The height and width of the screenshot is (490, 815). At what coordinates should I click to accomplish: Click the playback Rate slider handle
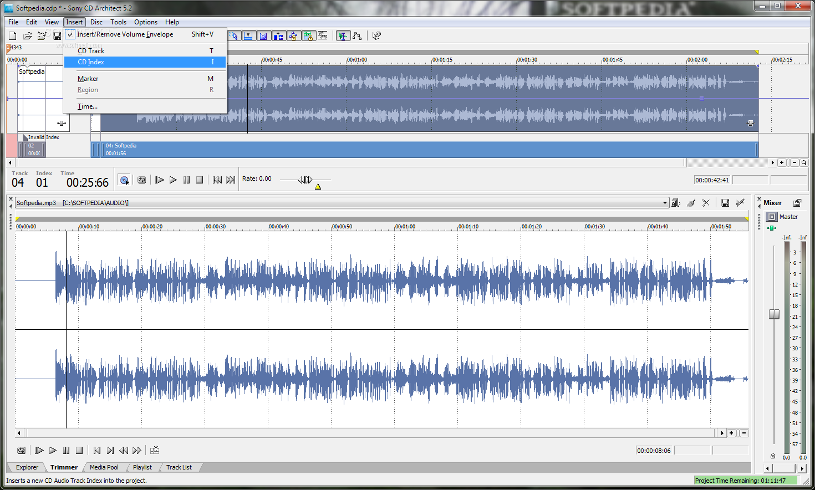[305, 180]
